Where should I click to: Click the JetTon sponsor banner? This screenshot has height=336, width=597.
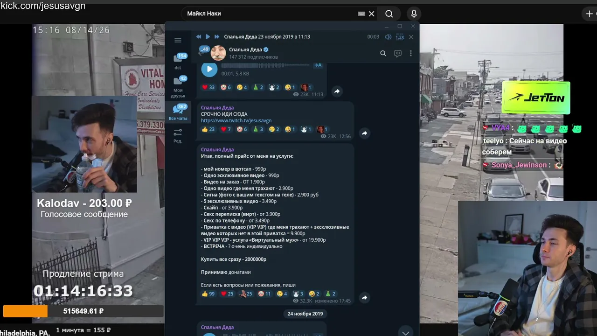pos(536,98)
